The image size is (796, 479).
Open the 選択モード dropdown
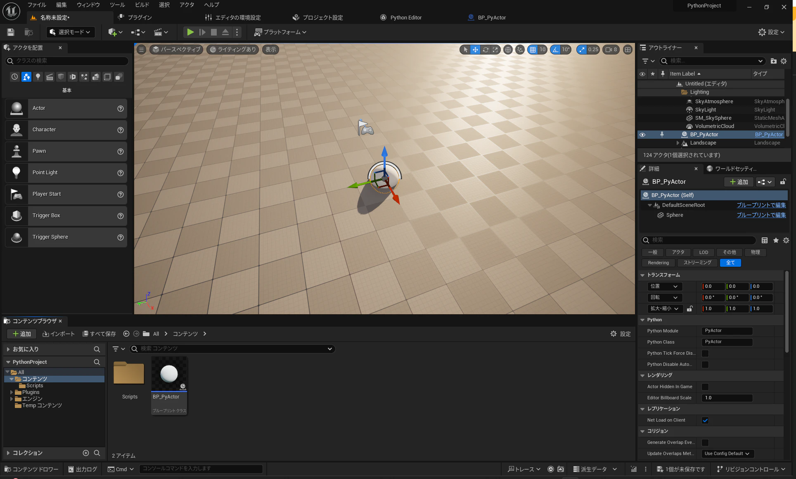(70, 32)
